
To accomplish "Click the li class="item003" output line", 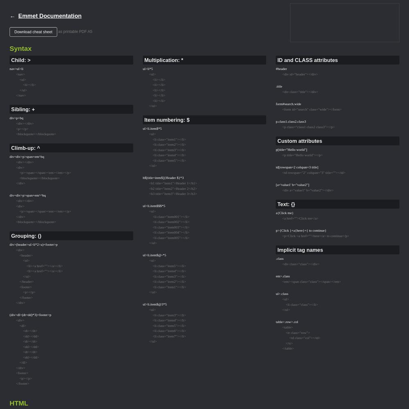I will [x=171, y=227].
